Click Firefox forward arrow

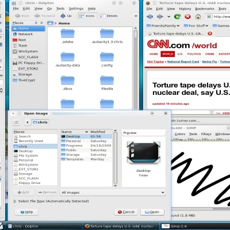[160, 17]
